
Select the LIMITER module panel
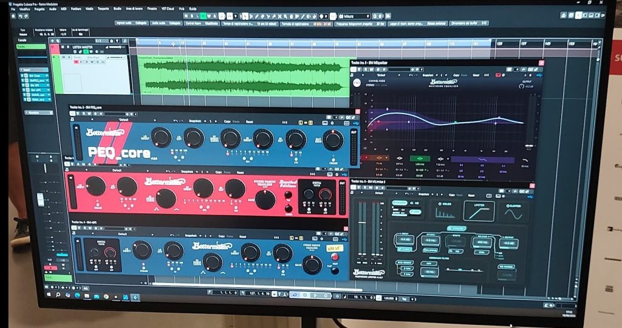(x=479, y=211)
